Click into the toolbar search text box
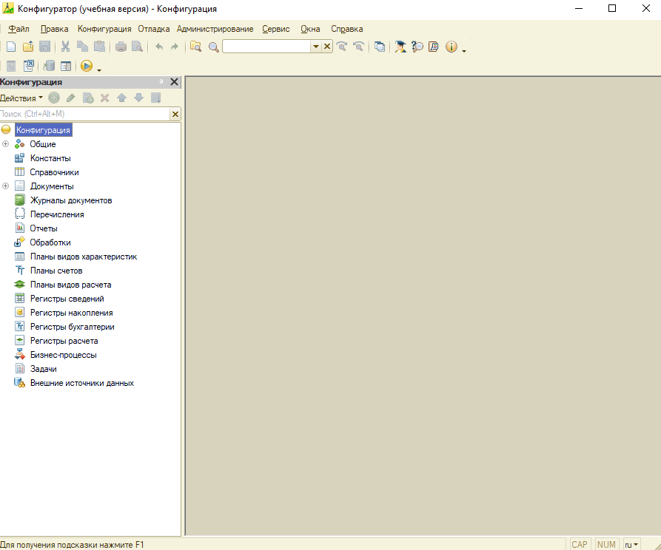Image resolution: width=661 pixels, height=550 pixels. 266,47
